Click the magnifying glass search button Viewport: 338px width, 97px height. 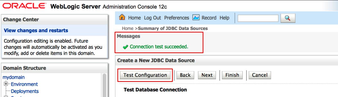tap(287, 18)
